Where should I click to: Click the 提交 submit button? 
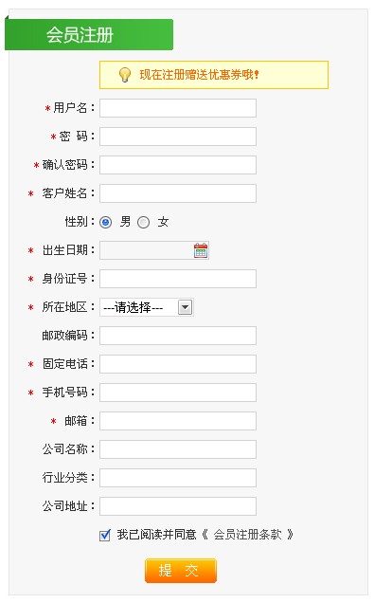tap(181, 571)
